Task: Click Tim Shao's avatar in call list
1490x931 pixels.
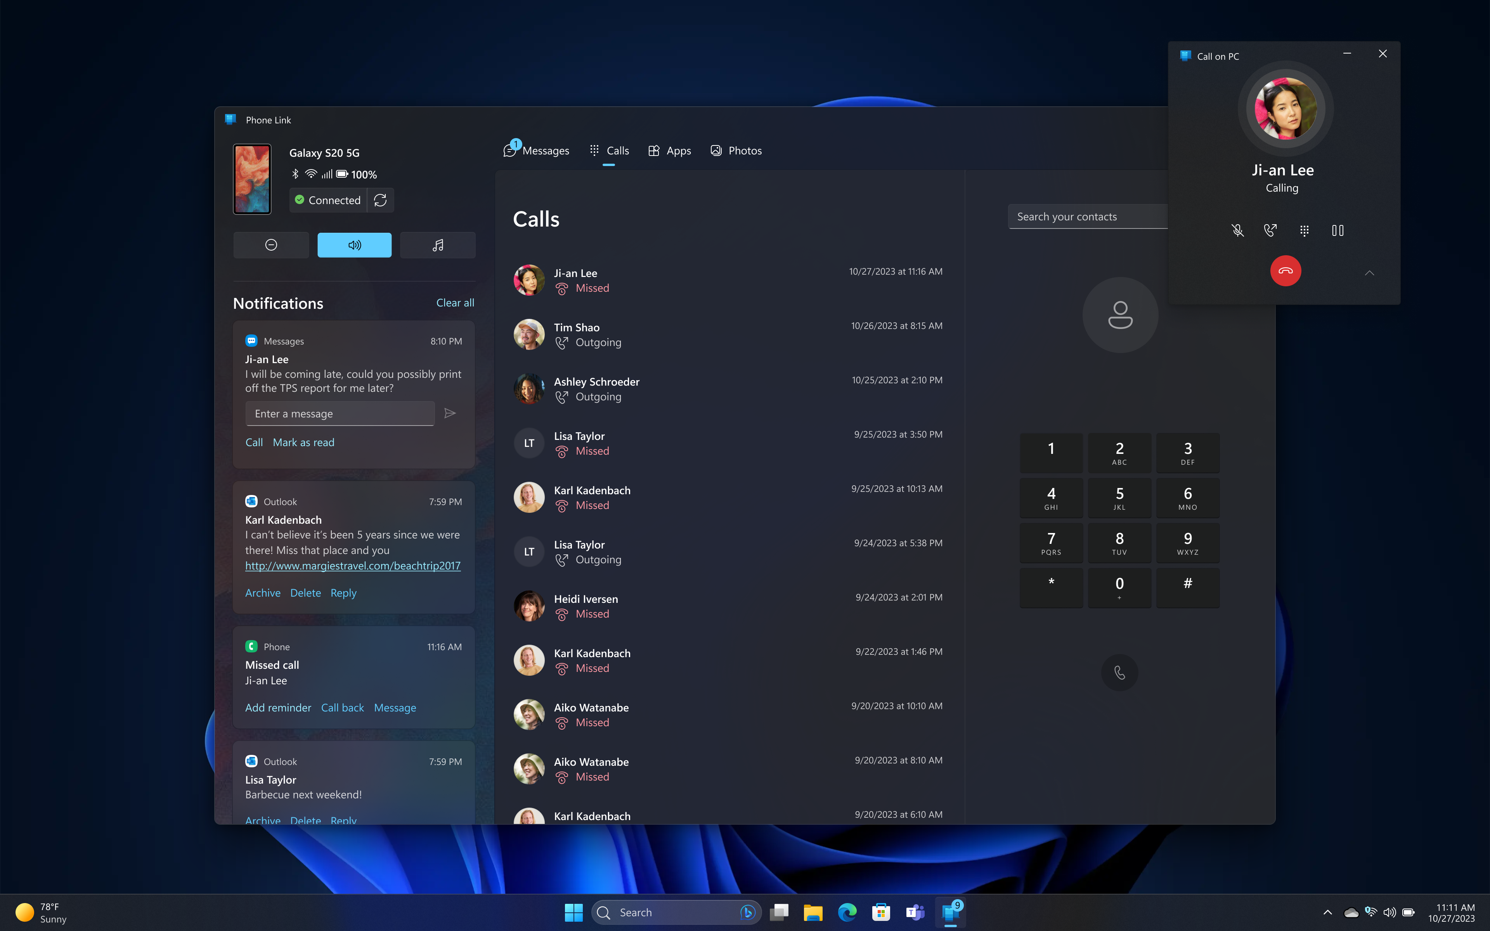Action: (x=529, y=334)
